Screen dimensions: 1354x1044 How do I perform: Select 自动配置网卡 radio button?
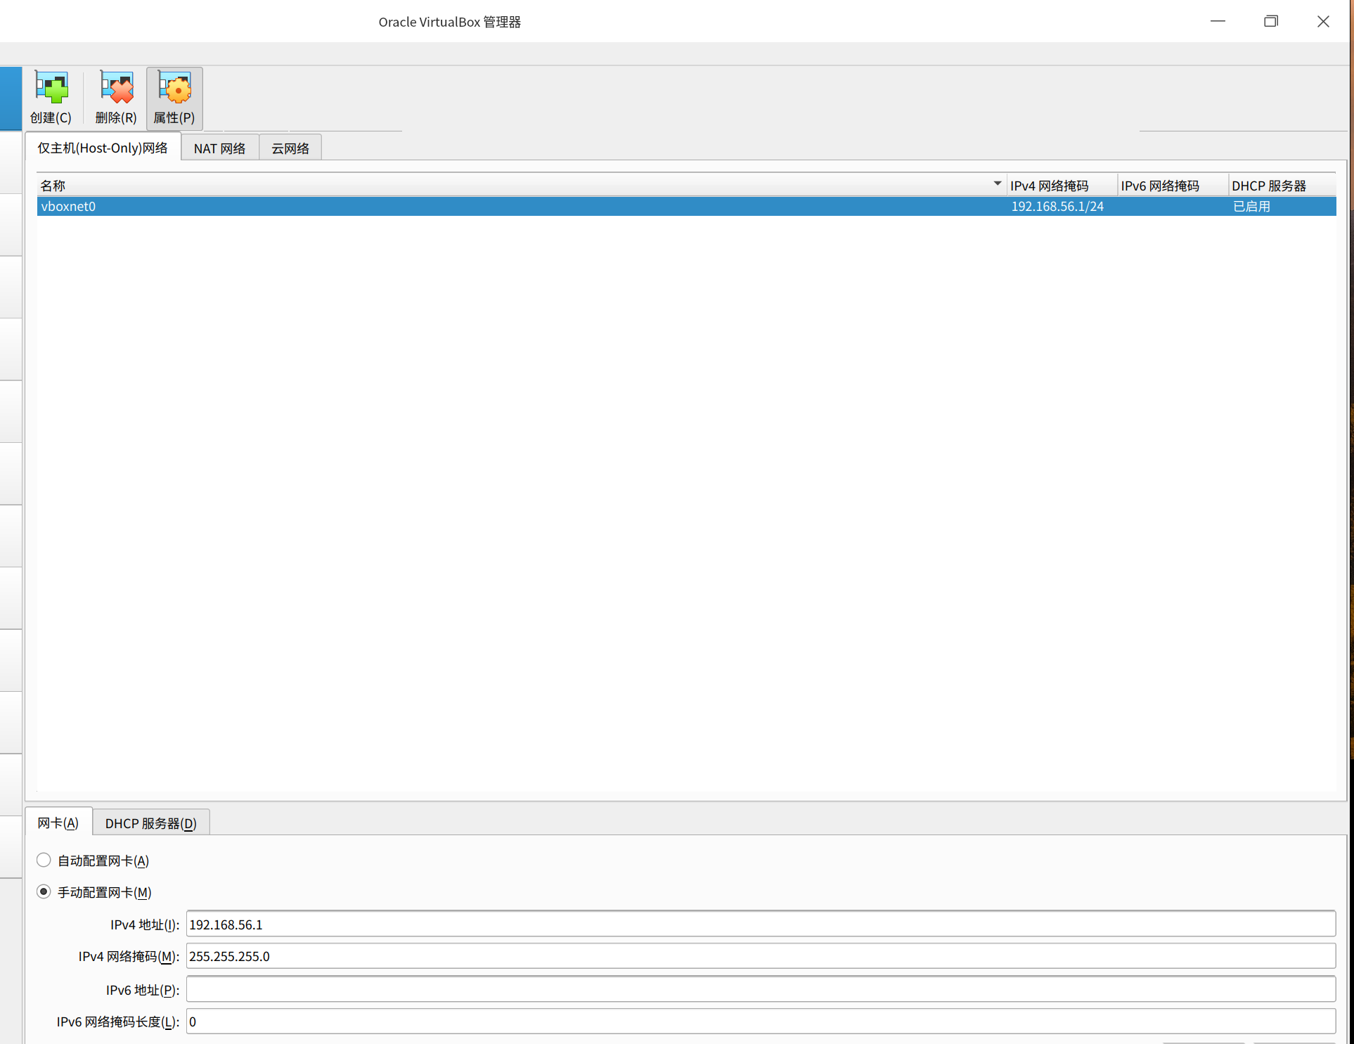point(44,860)
